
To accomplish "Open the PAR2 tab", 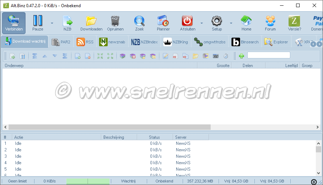I will [x=61, y=42].
